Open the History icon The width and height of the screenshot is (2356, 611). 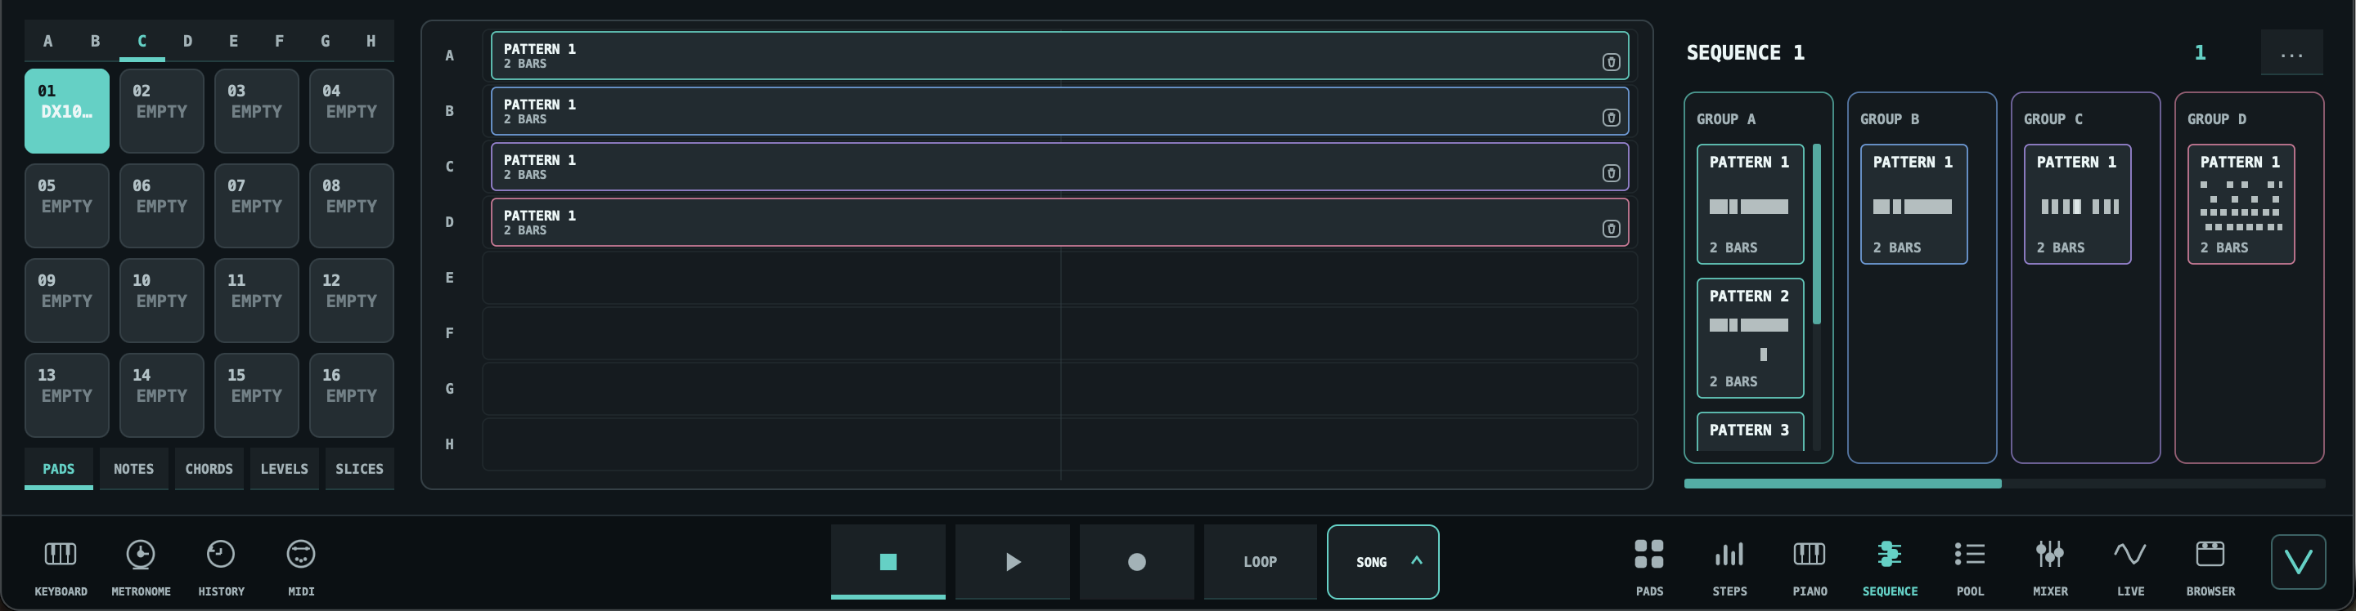tap(220, 555)
